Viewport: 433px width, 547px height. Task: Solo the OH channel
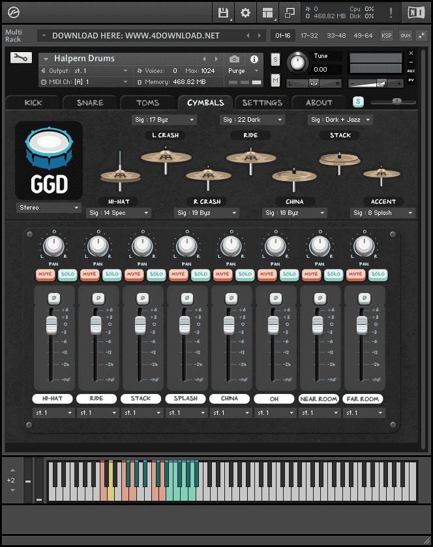(x=290, y=274)
